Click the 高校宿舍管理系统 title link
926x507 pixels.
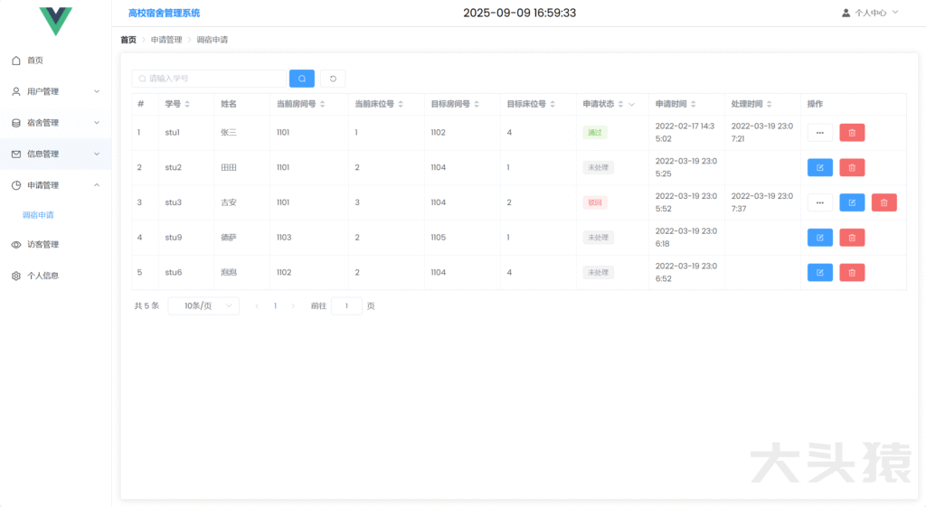(165, 13)
